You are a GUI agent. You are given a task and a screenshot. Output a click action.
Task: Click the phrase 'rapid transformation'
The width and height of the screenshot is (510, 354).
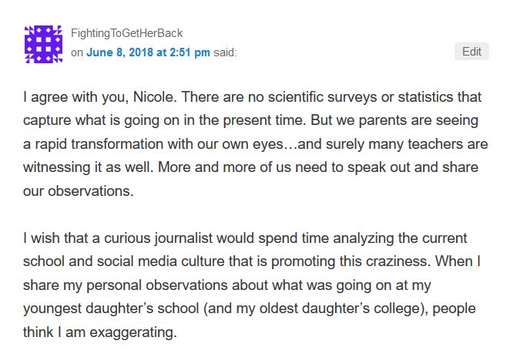click(99, 144)
